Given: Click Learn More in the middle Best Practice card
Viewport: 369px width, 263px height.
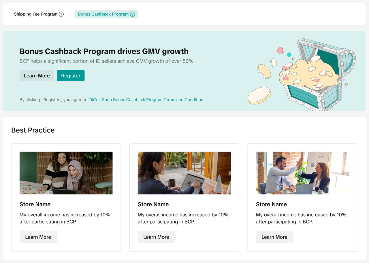Looking at the screenshot, I should point(156,237).
